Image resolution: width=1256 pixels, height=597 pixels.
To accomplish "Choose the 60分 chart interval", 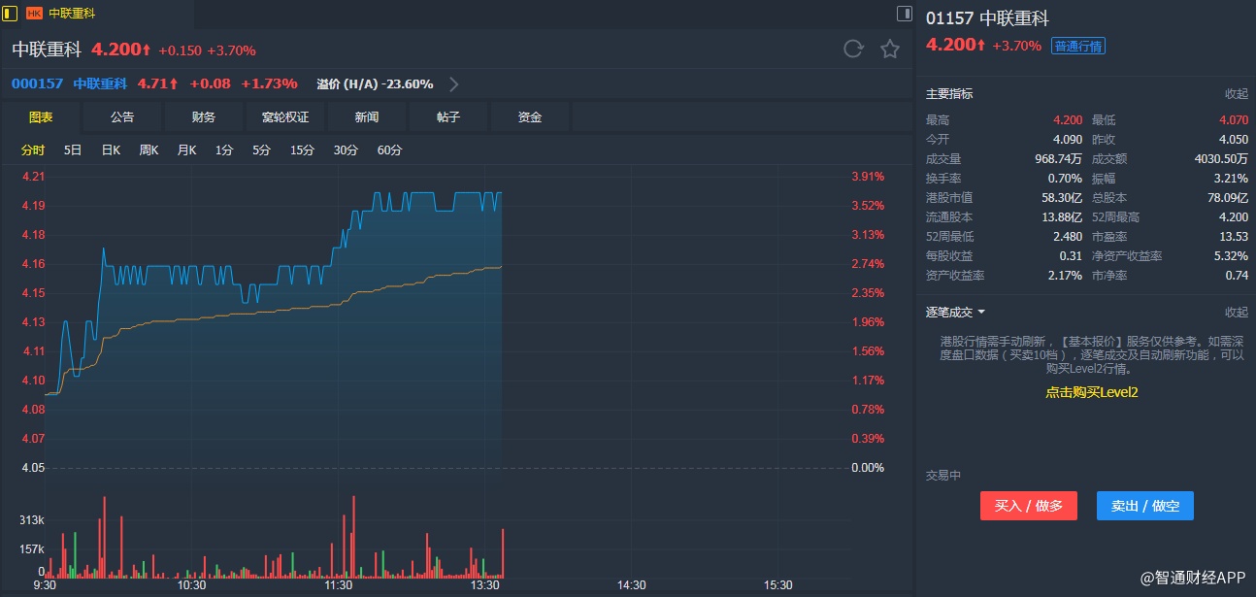I will [x=389, y=149].
